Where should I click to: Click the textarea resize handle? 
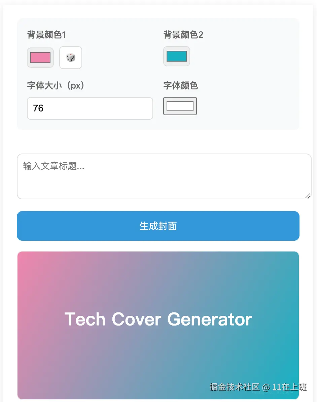308,196
